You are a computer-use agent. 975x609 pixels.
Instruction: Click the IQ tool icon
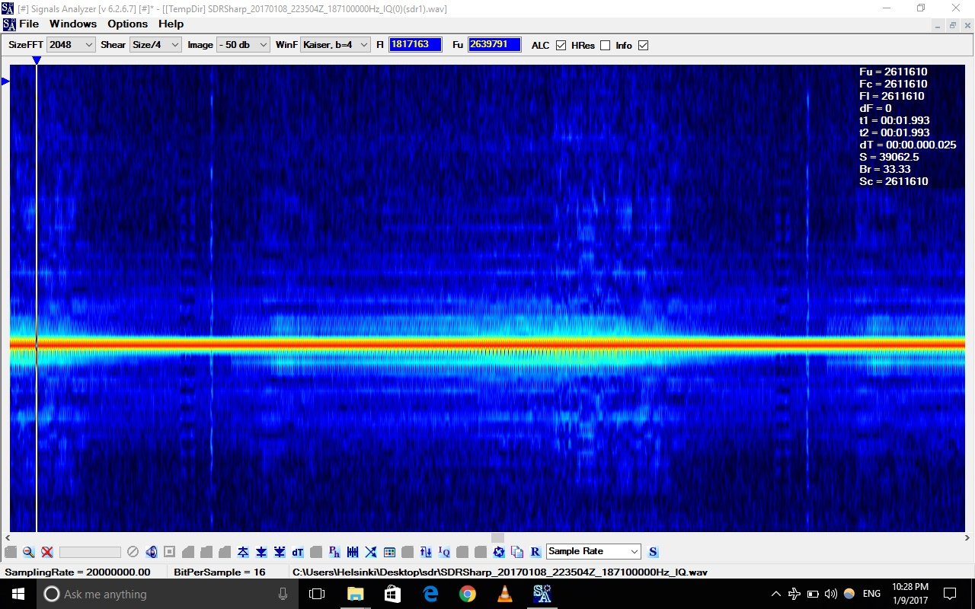click(444, 552)
